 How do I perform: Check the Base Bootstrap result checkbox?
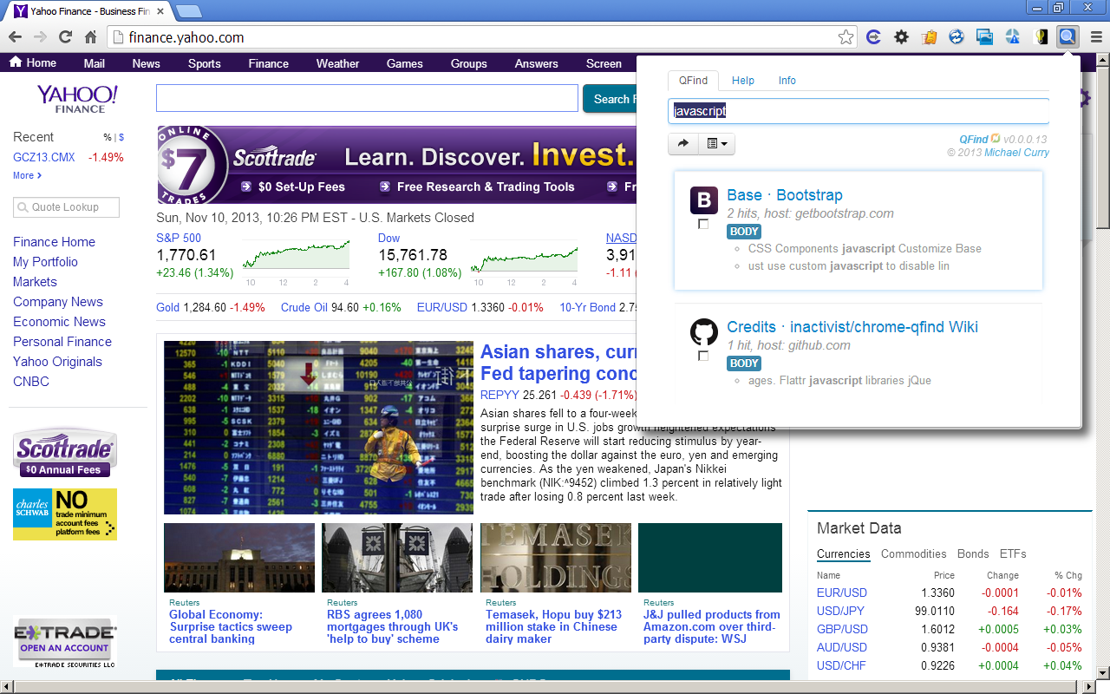703,224
